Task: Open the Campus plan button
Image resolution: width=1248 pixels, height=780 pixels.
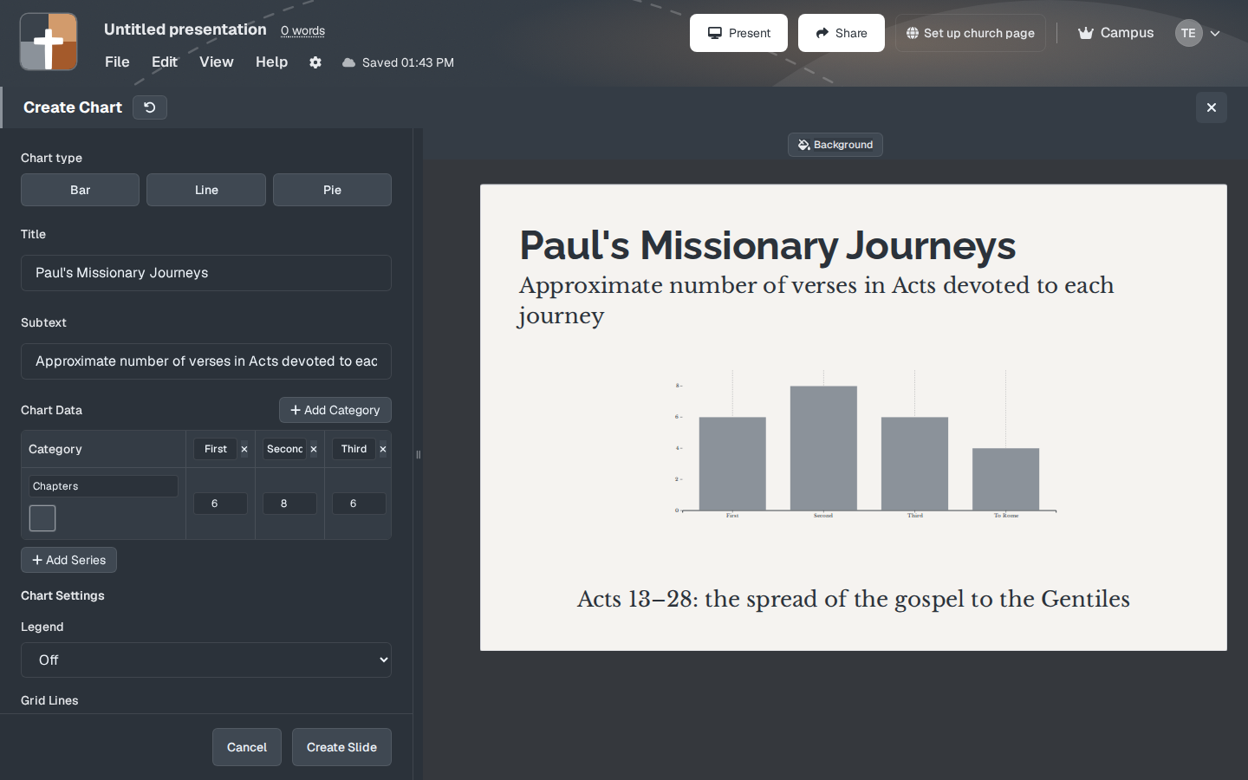Action: click(1115, 33)
